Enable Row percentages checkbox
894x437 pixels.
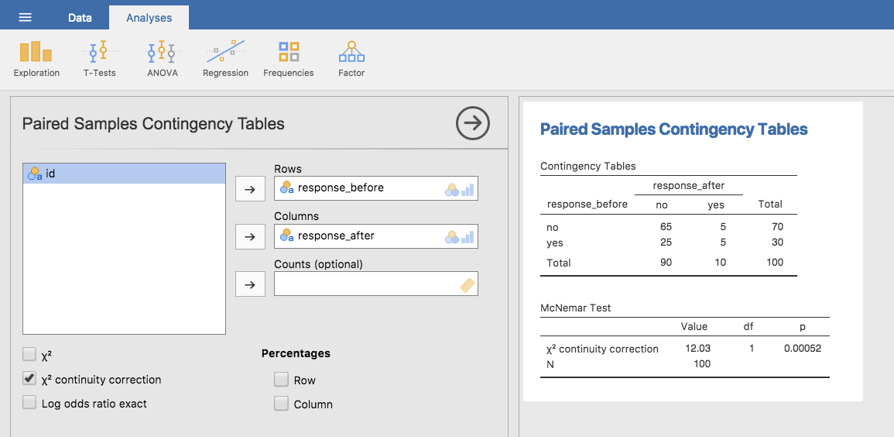click(280, 380)
